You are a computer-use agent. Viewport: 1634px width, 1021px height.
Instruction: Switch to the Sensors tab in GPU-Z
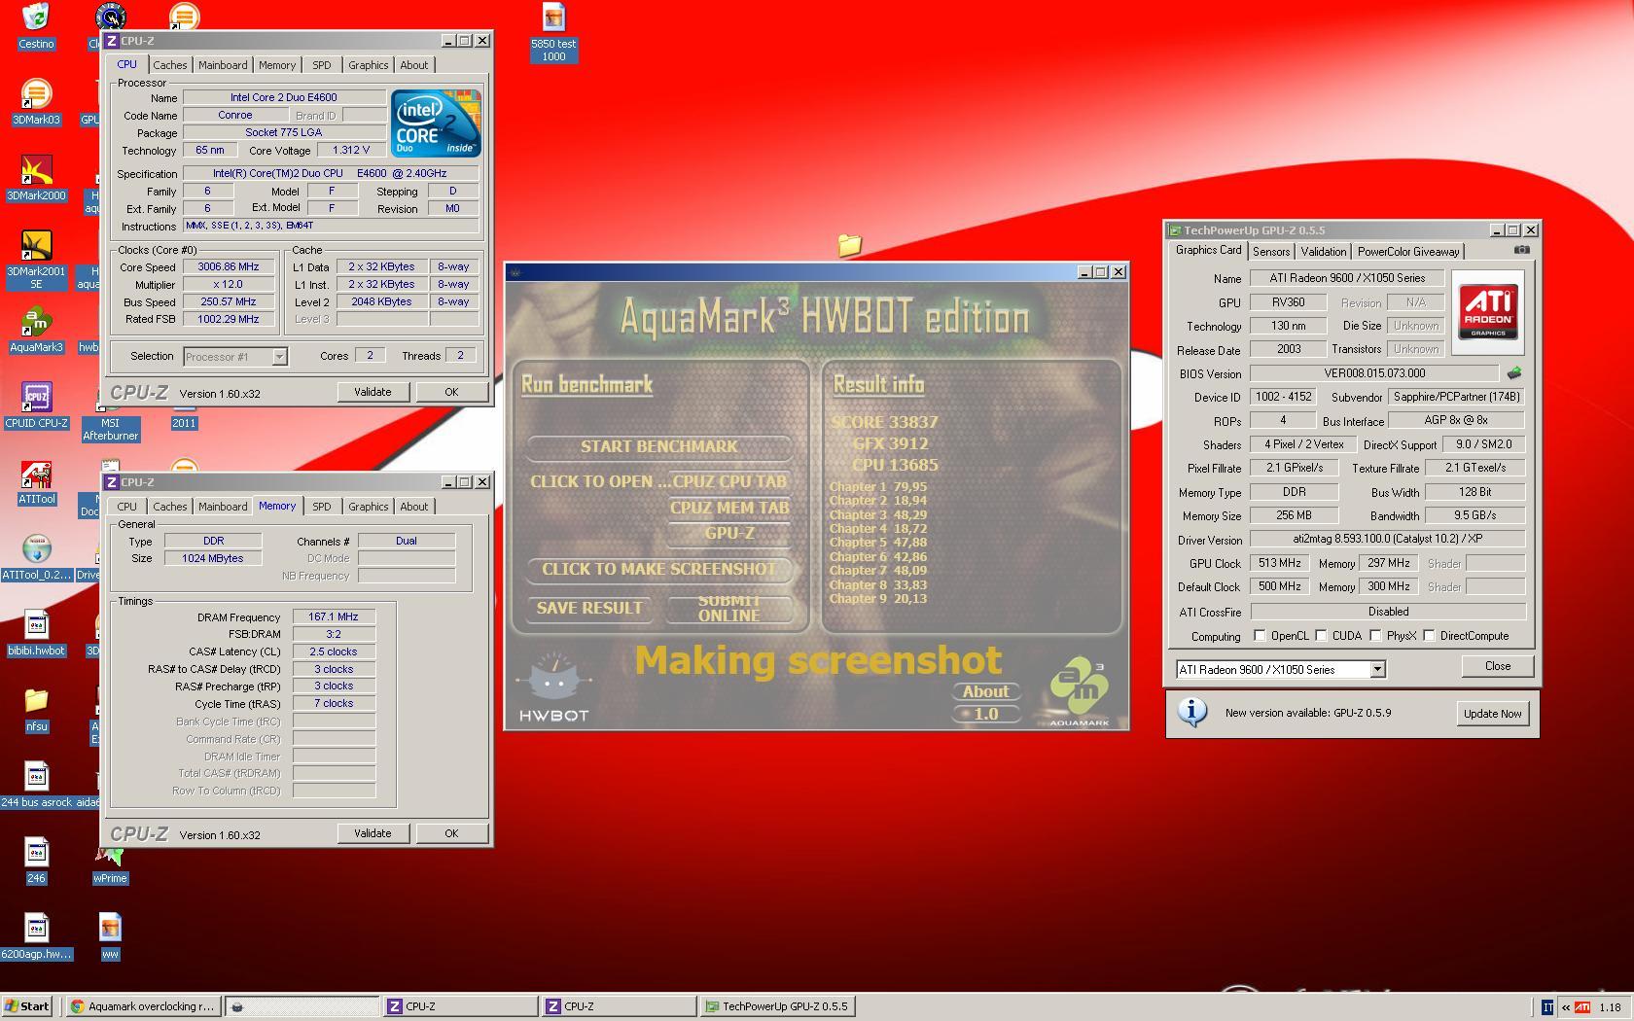[x=1271, y=252]
